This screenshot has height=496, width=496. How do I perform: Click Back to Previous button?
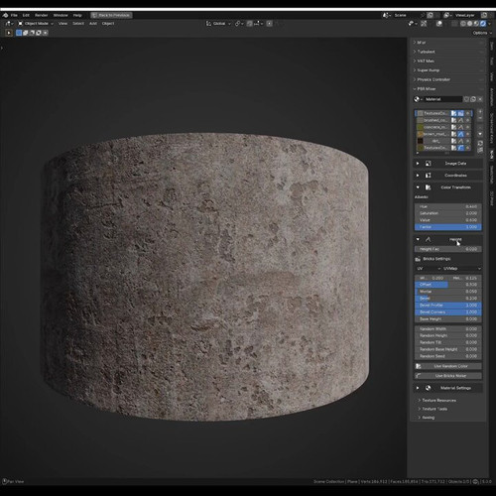coord(111,15)
